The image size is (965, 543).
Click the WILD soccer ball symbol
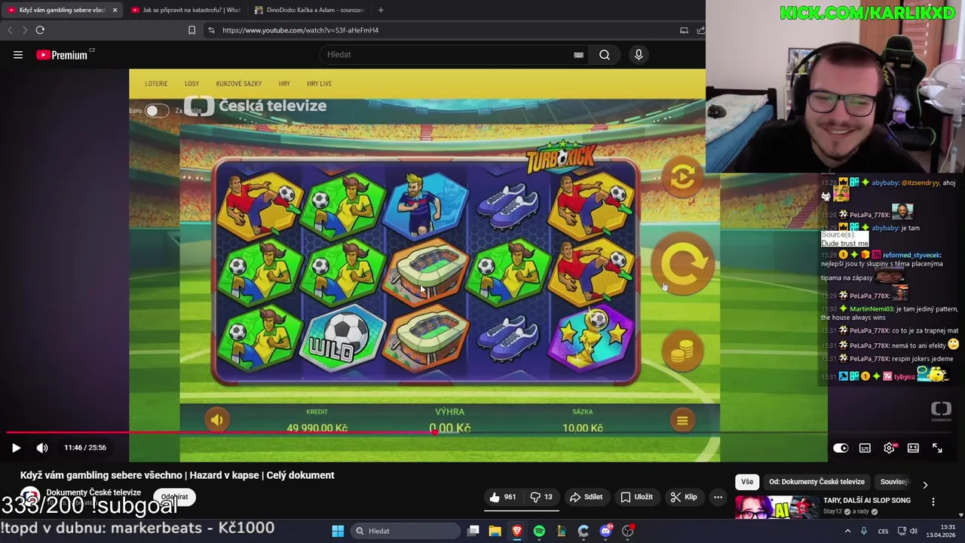point(343,339)
